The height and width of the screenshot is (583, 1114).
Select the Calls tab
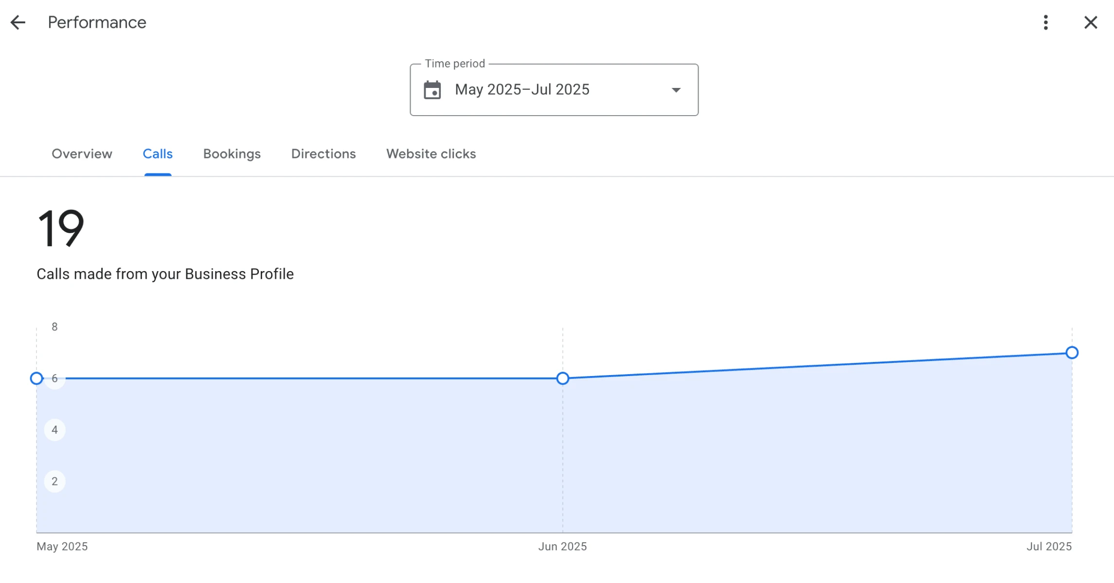pos(158,154)
